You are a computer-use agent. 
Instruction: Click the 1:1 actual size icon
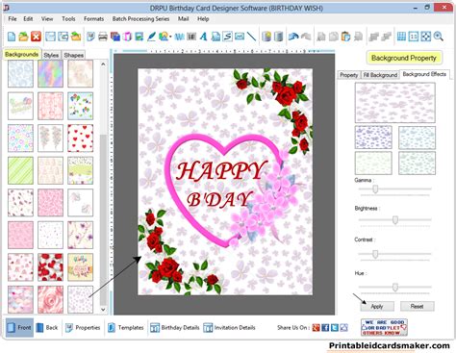pyautogui.click(x=414, y=37)
